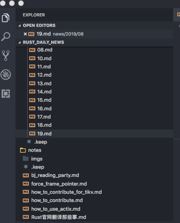The width and height of the screenshot is (180, 223).
Task: Collapse the OPEN EDITORS section
Action: [x=20, y=26]
